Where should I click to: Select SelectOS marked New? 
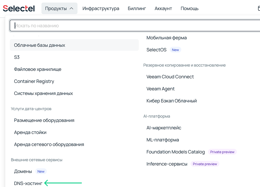click(156, 50)
